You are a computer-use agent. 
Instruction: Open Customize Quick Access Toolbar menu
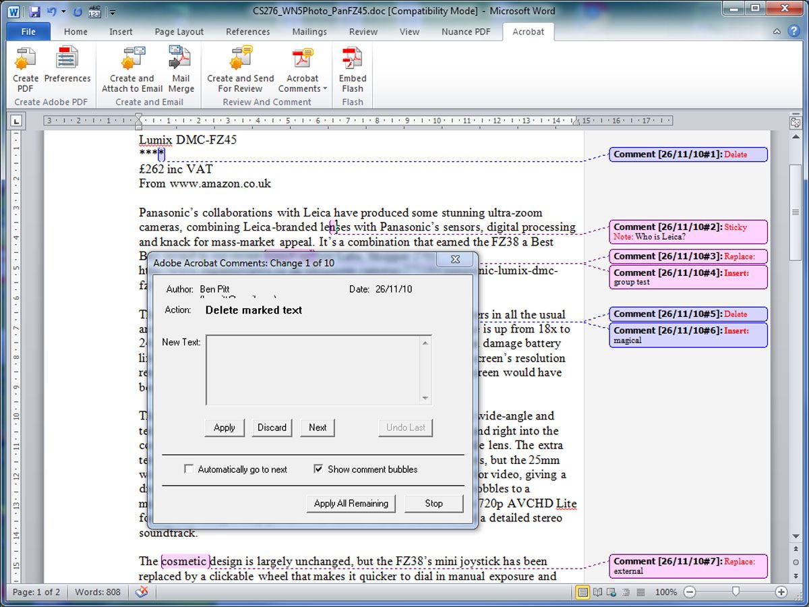113,11
